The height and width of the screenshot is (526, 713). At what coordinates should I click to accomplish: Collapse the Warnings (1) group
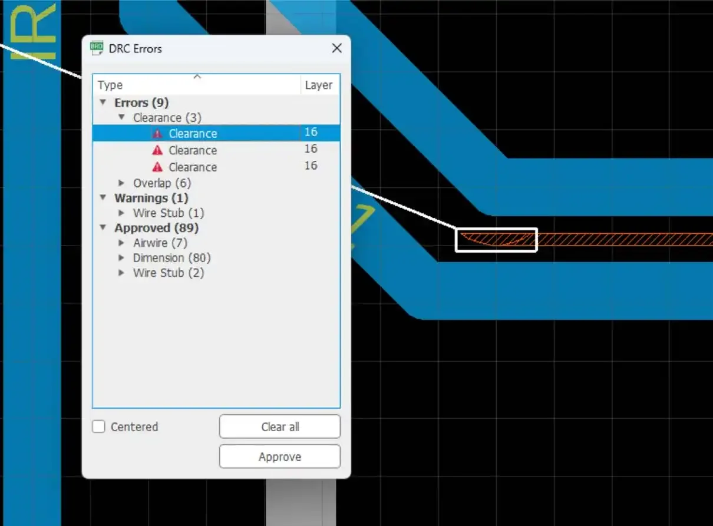[x=103, y=198]
